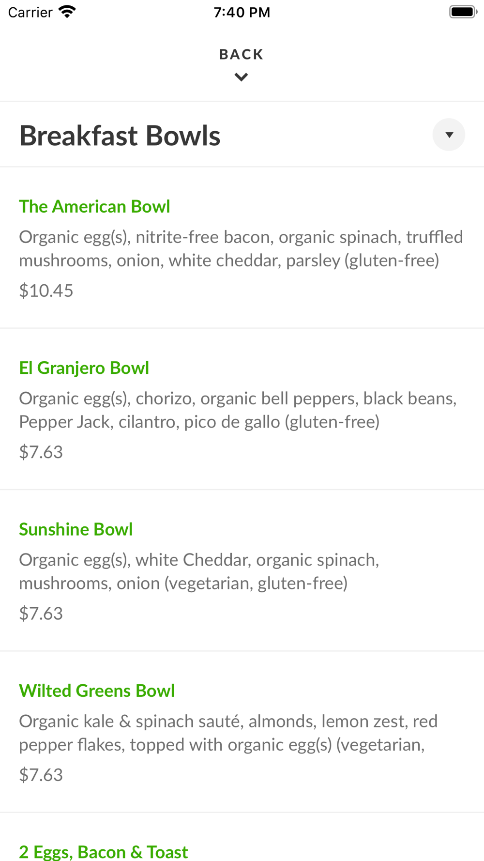This screenshot has height=861, width=484.
Task: Tap the Wi-Fi status icon
Action: [67, 12]
